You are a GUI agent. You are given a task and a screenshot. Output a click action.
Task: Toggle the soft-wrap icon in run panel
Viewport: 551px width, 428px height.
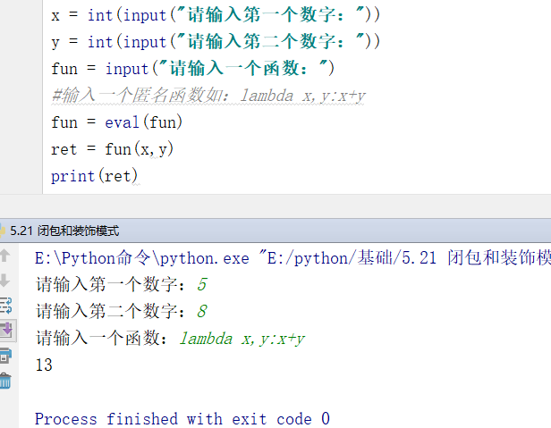(x=5, y=306)
